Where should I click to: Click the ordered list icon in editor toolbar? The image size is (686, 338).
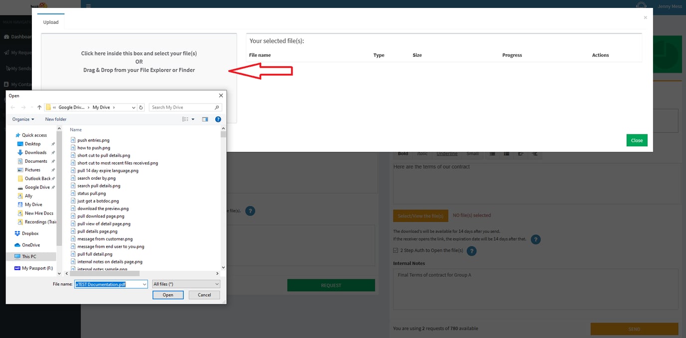(x=506, y=154)
